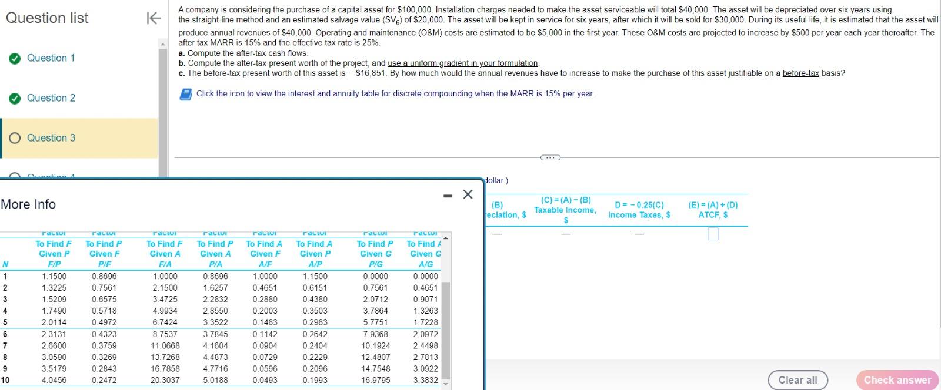Click the underlined uniform gradient phrase
The height and width of the screenshot is (390, 941).
pyautogui.click(x=462, y=63)
